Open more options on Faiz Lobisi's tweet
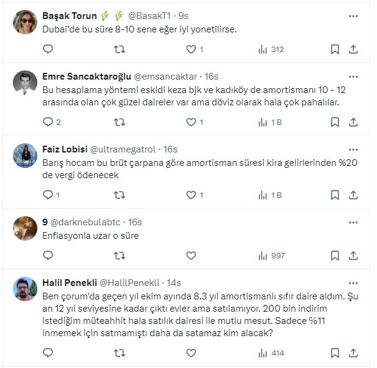 353,149
